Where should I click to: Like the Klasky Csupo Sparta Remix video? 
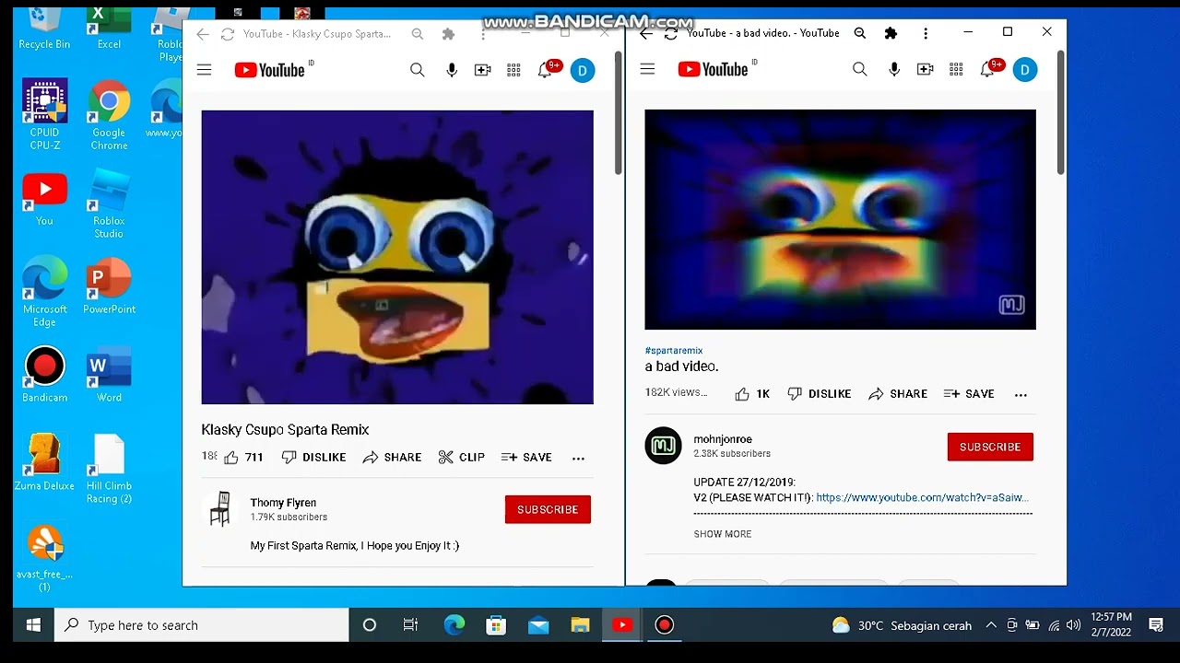[243, 457]
